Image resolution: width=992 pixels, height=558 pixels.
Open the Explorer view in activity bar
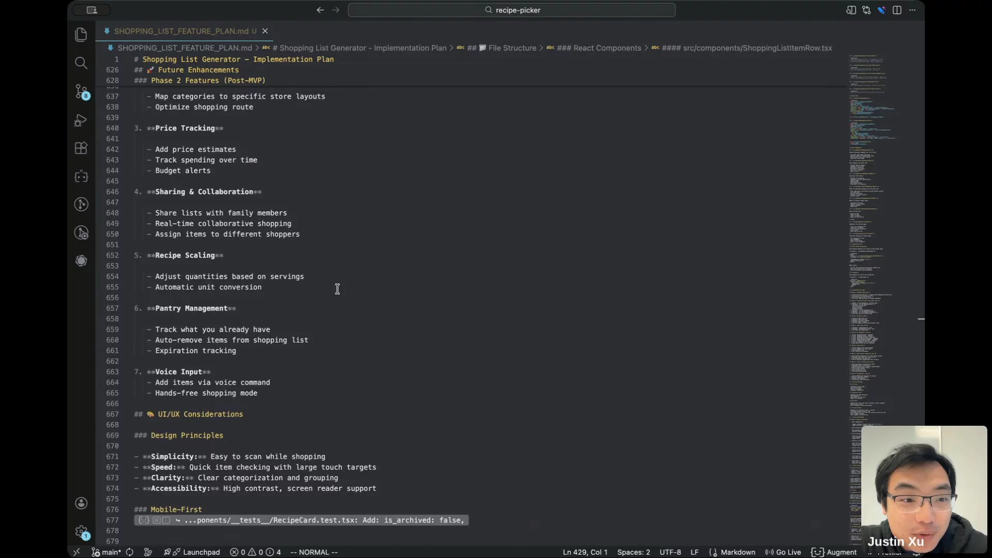coord(81,35)
